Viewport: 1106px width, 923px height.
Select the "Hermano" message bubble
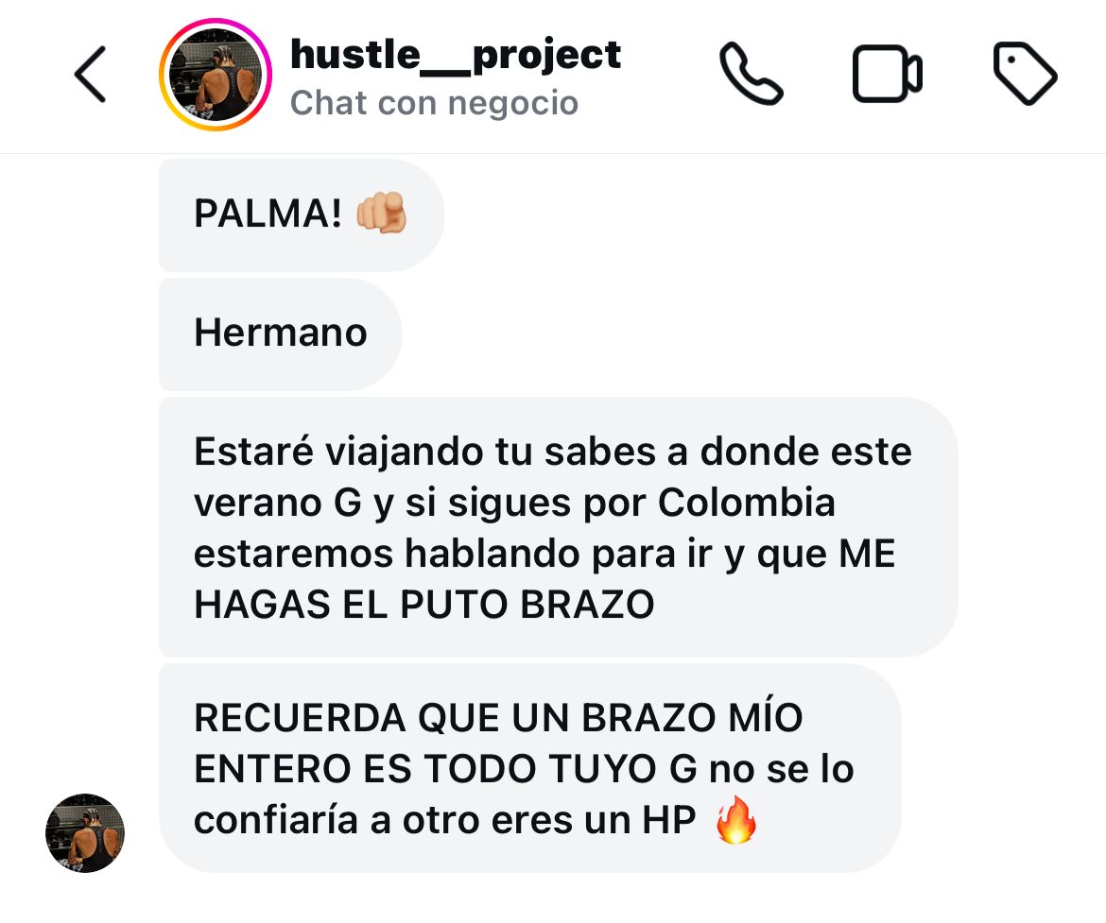tap(280, 333)
